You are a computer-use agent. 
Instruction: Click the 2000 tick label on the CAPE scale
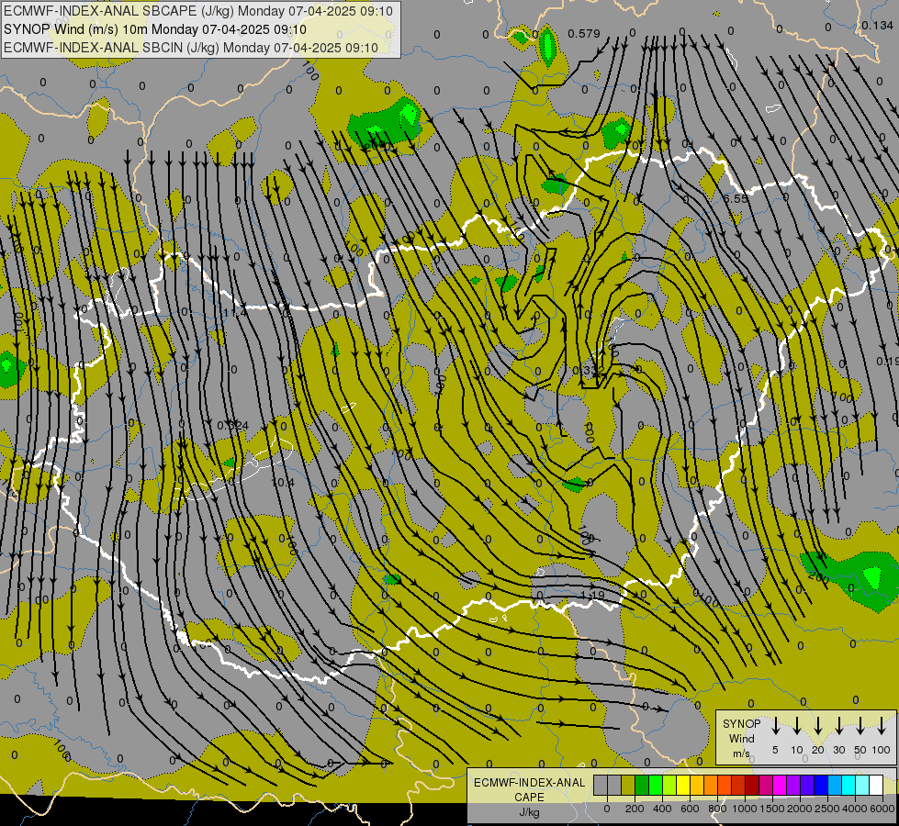pyautogui.click(x=800, y=809)
